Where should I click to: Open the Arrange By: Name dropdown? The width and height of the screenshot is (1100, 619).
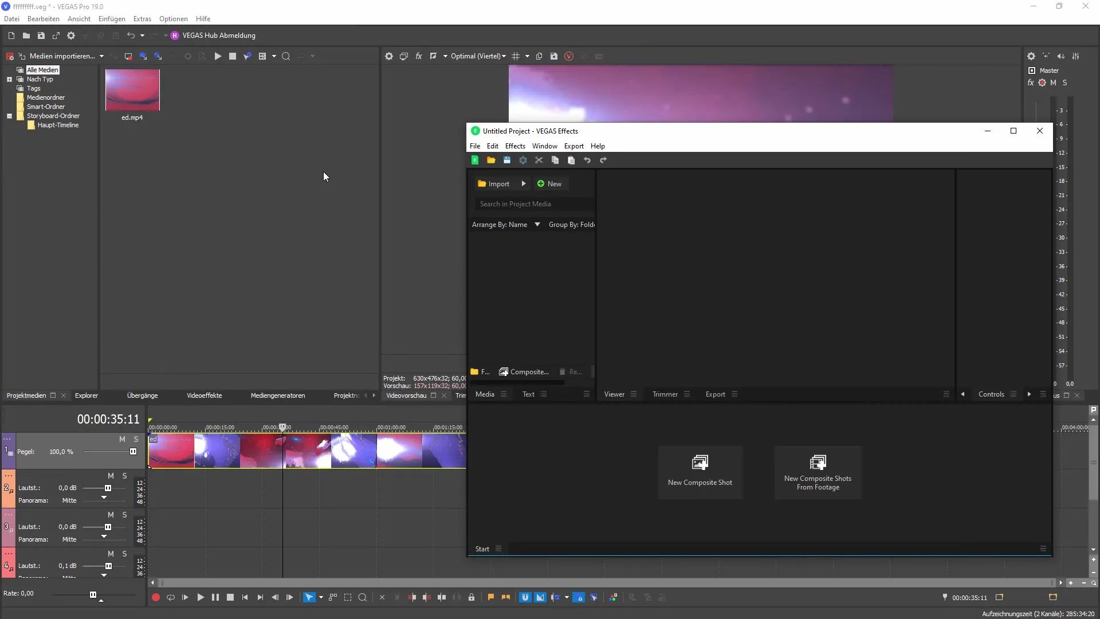coord(506,225)
